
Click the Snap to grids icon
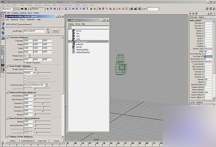(100, 9)
